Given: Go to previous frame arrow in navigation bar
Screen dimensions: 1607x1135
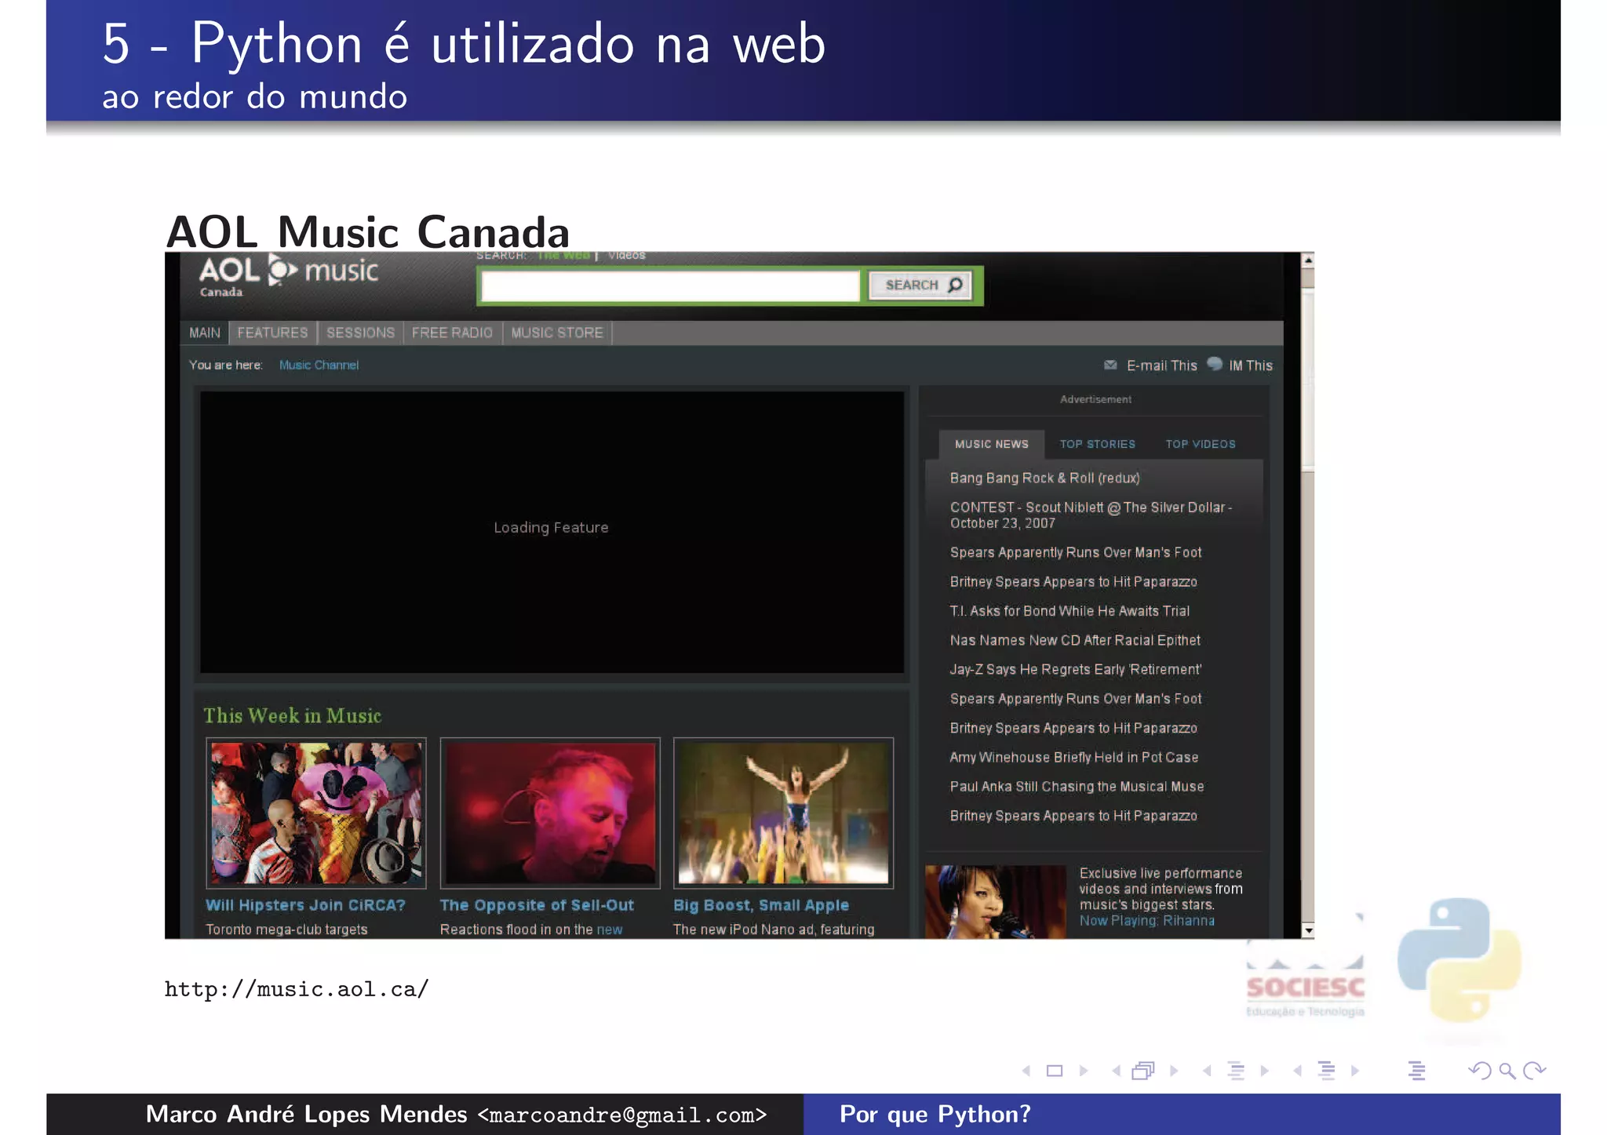Looking at the screenshot, I should 1117,1071.
